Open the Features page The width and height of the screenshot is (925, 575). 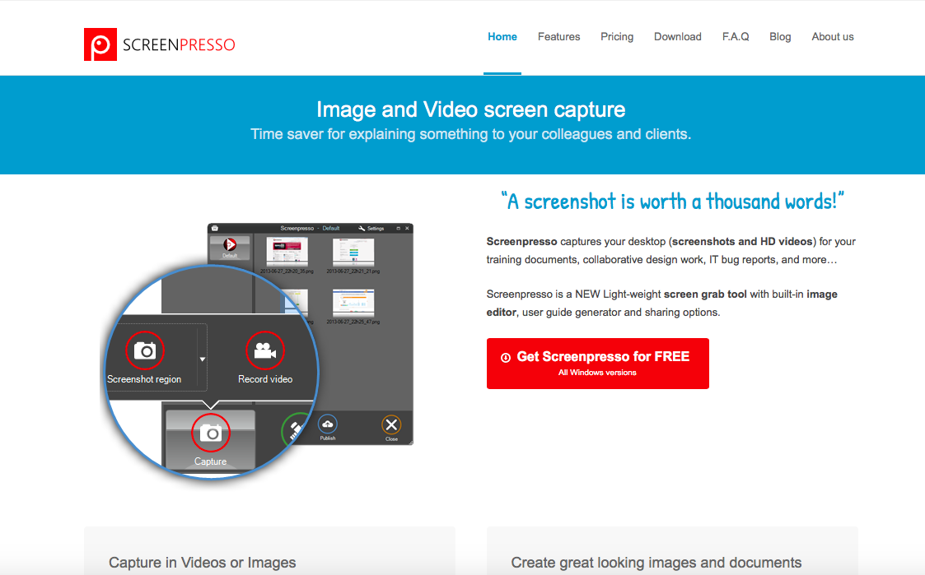coord(558,36)
